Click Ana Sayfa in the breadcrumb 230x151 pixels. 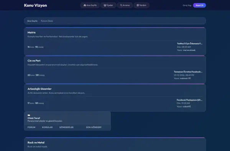click(x=32, y=21)
